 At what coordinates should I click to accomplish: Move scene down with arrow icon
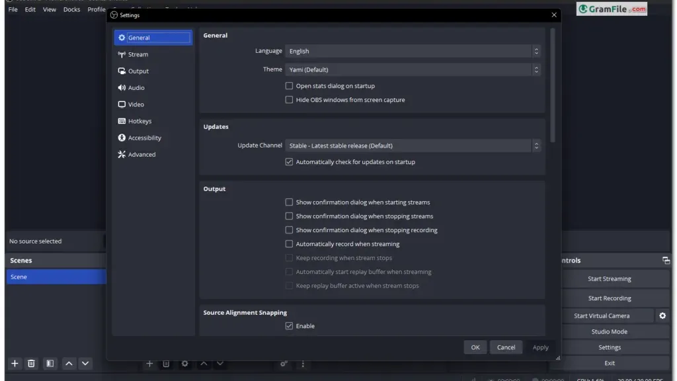85,364
